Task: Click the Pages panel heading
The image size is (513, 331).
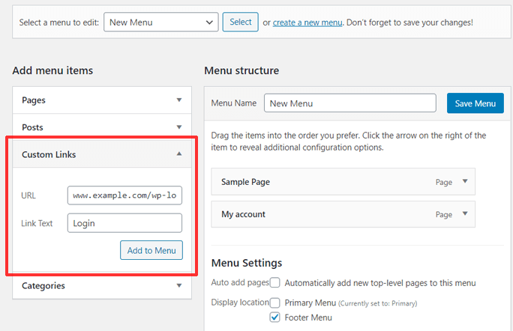Action: [x=34, y=100]
